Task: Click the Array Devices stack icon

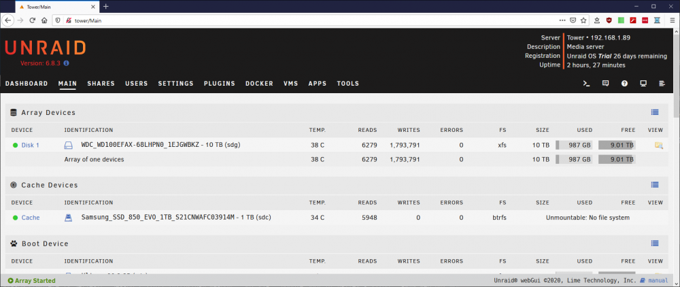Action: tap(14, 113)
